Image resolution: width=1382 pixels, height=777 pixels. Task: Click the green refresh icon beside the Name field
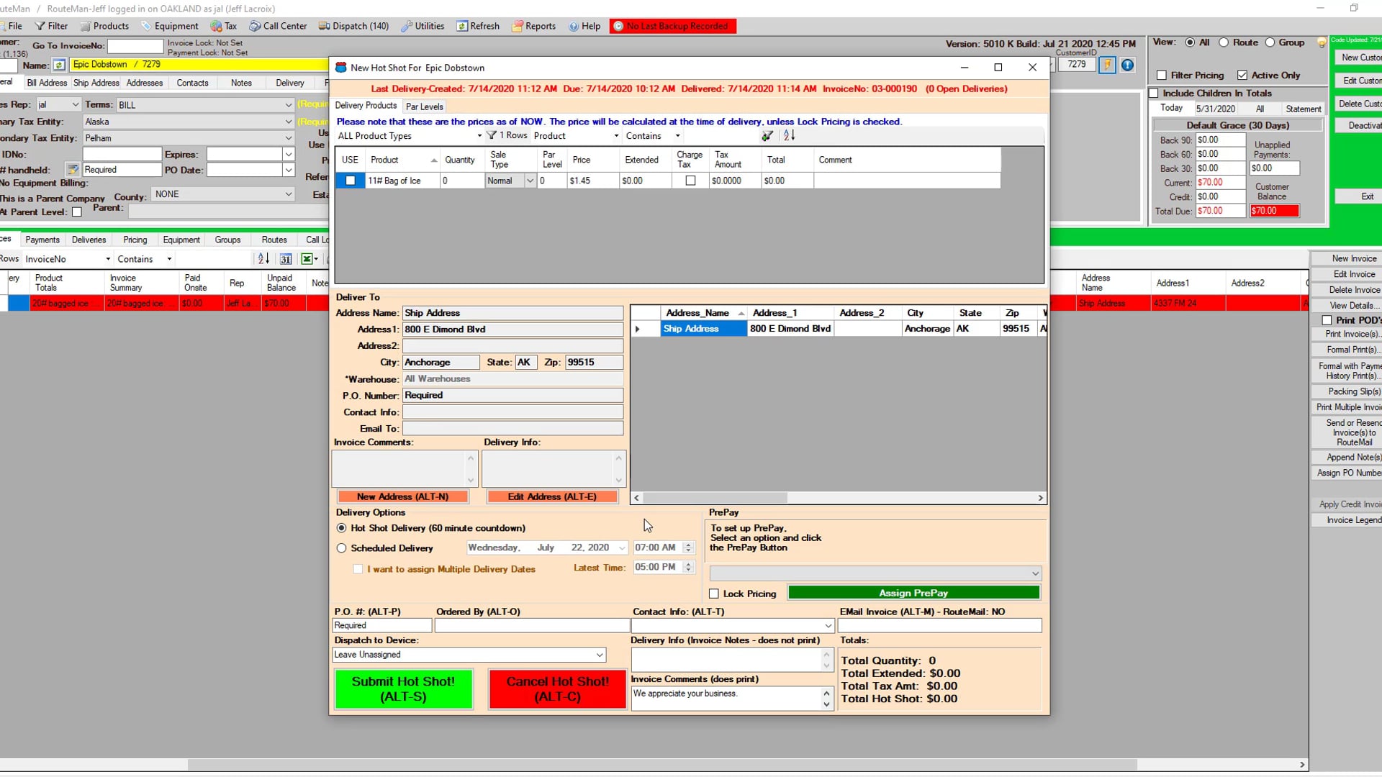point(59,65)
